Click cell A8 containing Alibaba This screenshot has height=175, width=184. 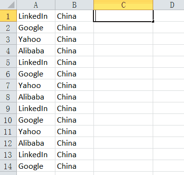pos(36,97)
